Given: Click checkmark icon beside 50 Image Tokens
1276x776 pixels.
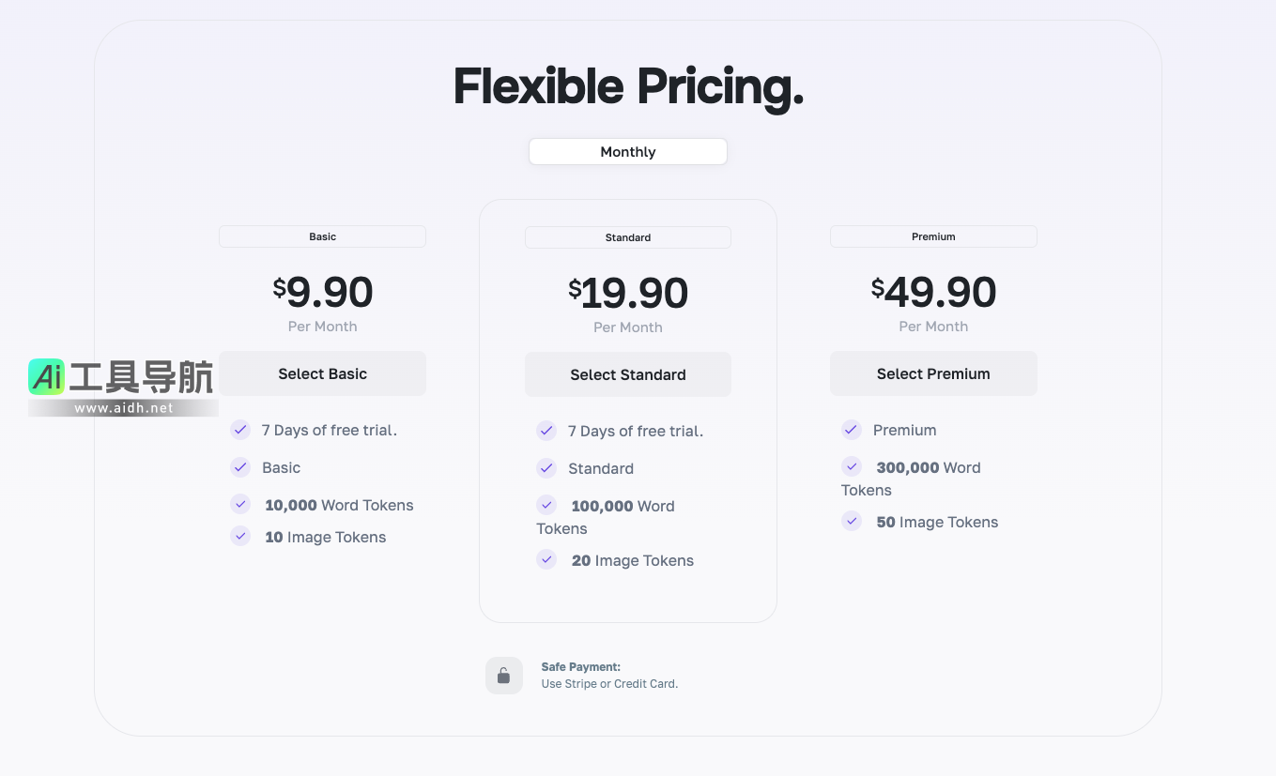Looking at the screenshot, I should 852,522.
